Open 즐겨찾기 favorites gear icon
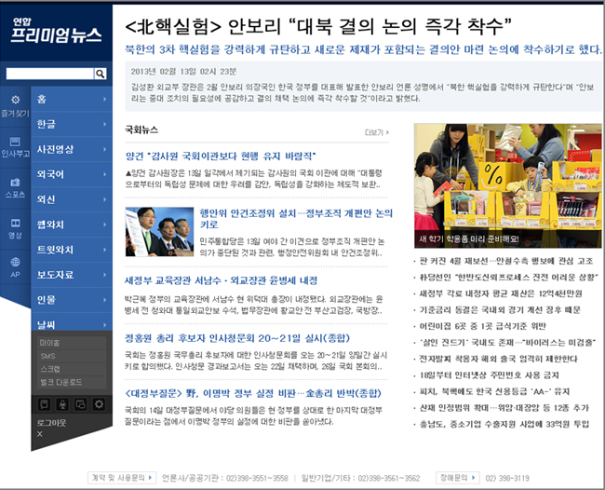Viewport: 605px width, 490px height. coord(15,102)
